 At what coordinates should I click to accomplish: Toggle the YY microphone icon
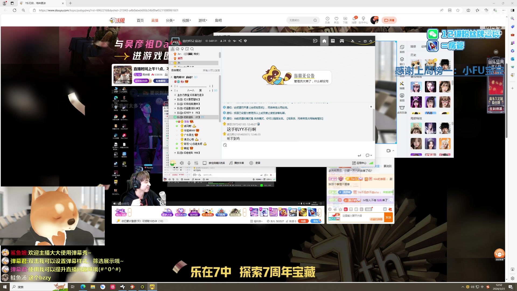[x=189, y=163]
